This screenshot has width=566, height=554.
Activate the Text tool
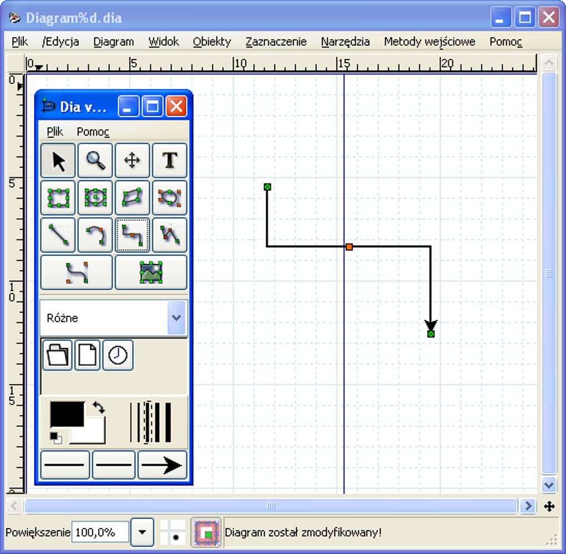169,160
